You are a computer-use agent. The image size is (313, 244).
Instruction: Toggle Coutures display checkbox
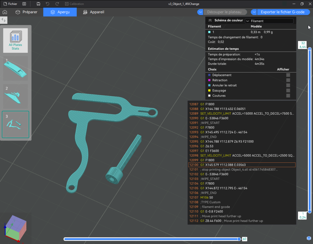[288, 96]
